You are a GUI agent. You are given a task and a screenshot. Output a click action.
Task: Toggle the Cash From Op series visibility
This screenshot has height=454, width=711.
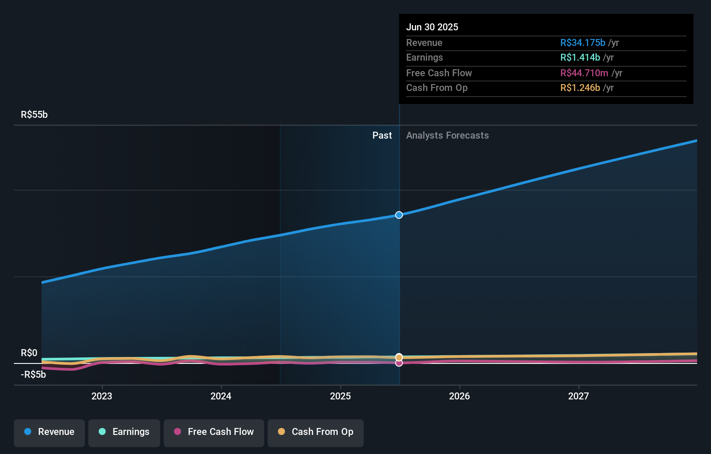pyautogui.click(x=315, y=432)
